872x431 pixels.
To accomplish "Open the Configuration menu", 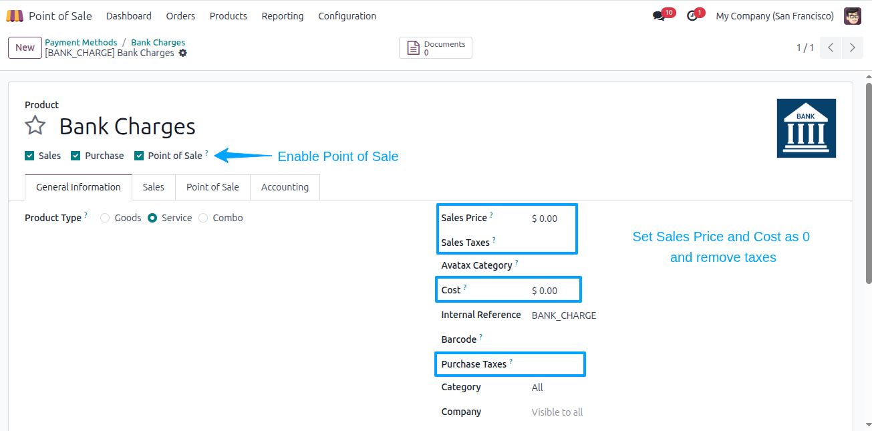I will (347, 16).
